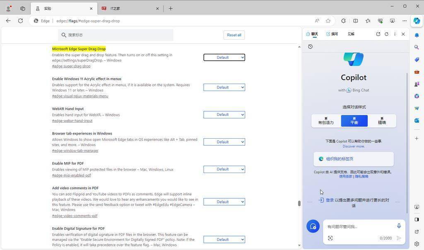Click the flags search box

[x=116, y=35]
